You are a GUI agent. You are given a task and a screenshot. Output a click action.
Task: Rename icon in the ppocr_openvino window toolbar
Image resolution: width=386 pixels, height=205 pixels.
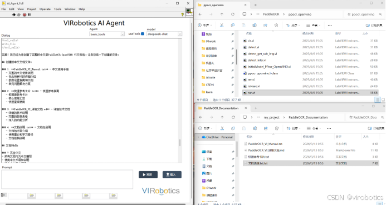click(255, 26)
